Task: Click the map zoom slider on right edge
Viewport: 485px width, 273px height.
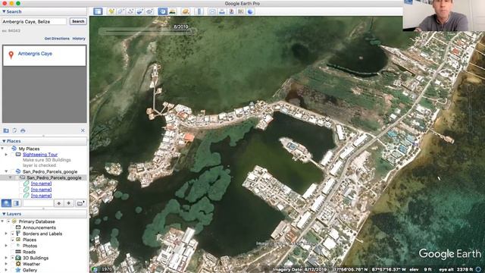Action: click(471, 108)
